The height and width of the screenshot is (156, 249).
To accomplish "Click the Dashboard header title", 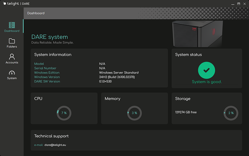I will point(36,13).
